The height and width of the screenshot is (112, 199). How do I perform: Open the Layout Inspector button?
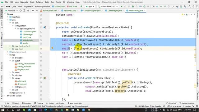pos(187,103)
